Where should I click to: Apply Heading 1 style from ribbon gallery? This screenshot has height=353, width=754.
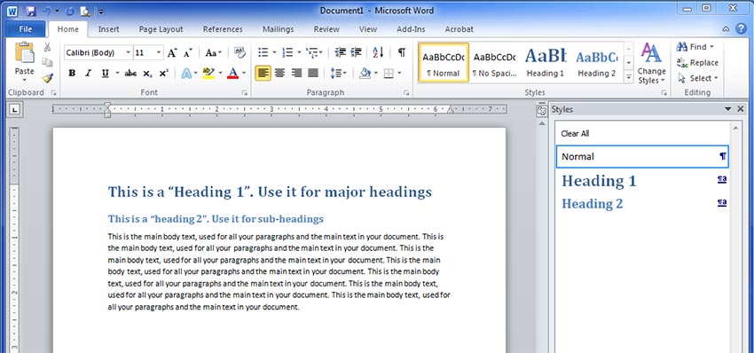[x=546, y=62]
